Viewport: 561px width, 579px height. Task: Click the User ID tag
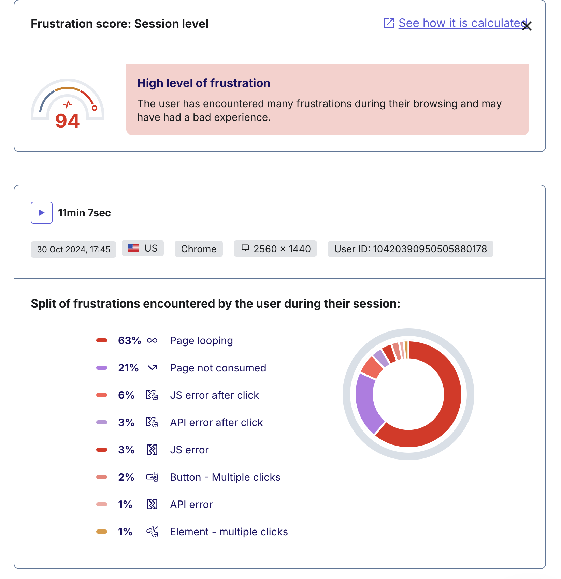click(x=411, y=249)
